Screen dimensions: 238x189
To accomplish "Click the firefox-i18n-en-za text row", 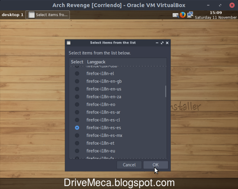I will tap(104, 97).
